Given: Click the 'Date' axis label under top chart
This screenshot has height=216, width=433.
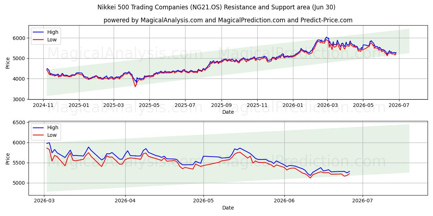Looking at the screenshot, I should coord(228,112).
